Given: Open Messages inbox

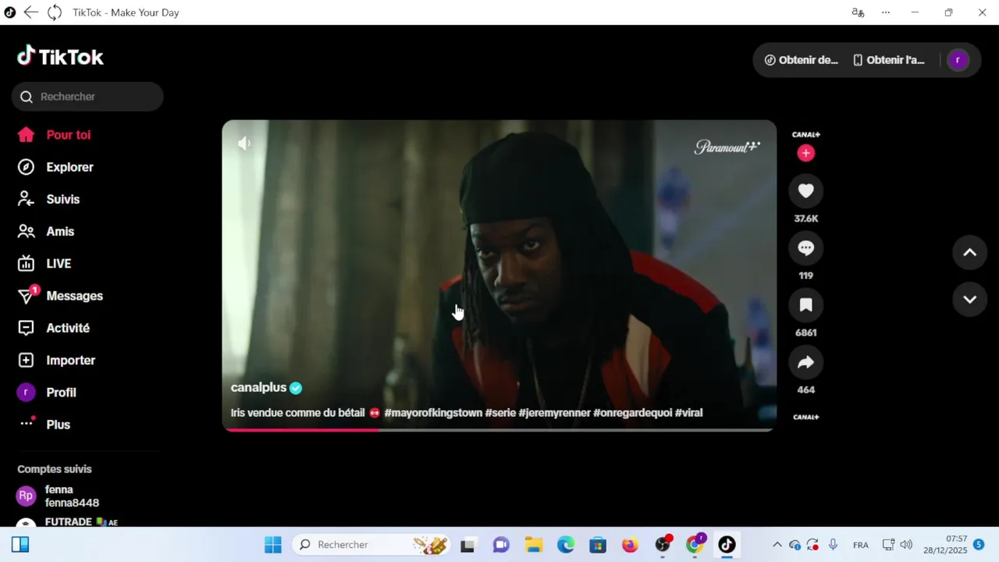Looking at the screenshot, I should pyautogui.click(x=60, y=296).
